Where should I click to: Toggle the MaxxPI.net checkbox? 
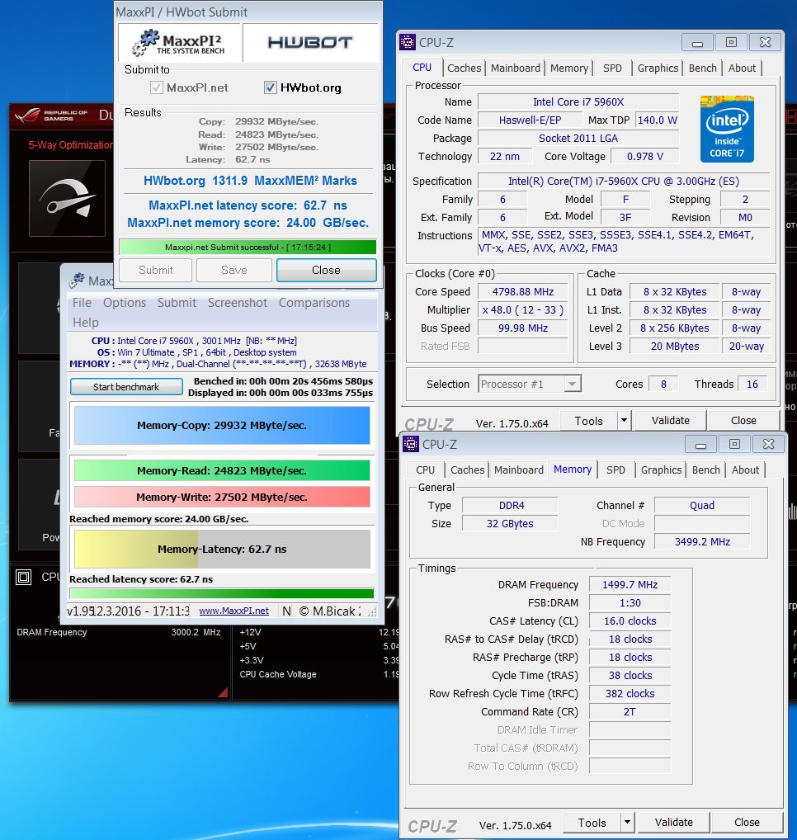coord(157,87)
